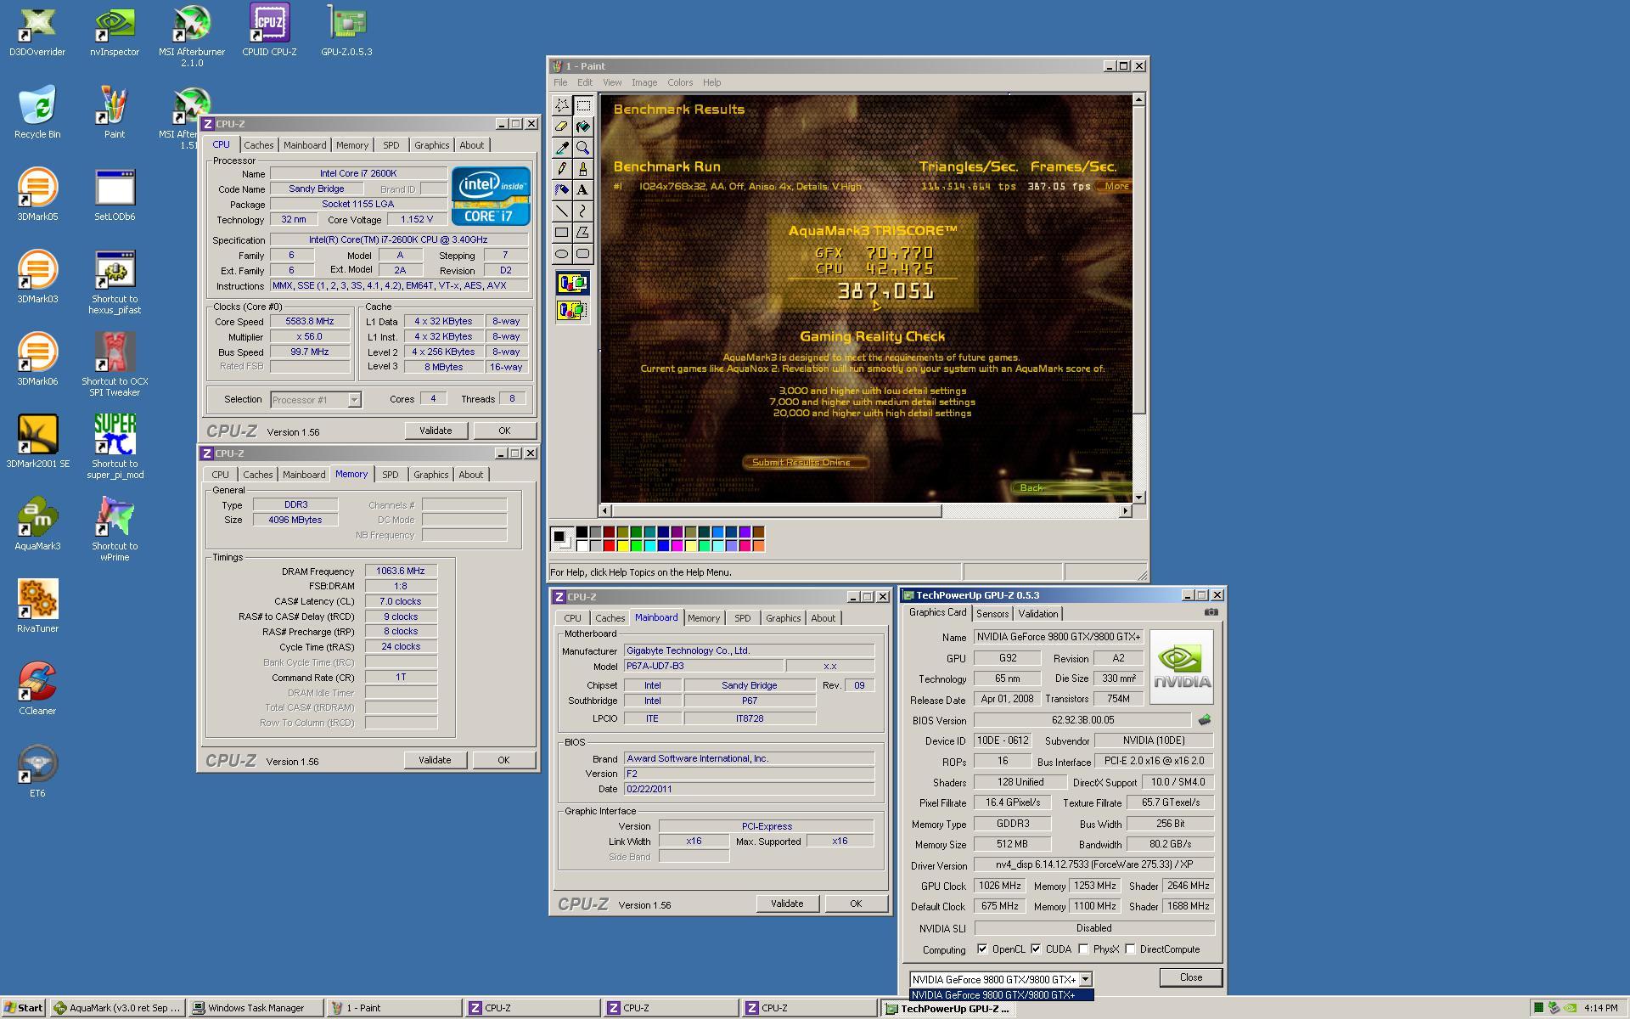Pick the white color swatch in Paint palette
The height and width of the screenshot is (1019, 1630).
582,546
